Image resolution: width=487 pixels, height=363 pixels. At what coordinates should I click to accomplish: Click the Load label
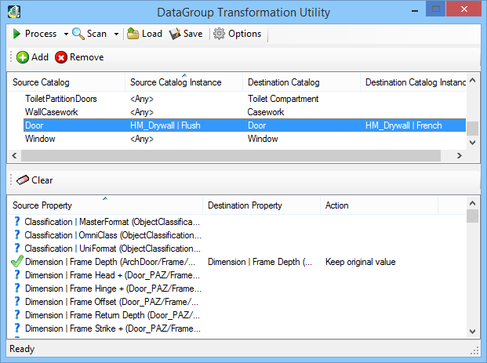pos(152,34)
